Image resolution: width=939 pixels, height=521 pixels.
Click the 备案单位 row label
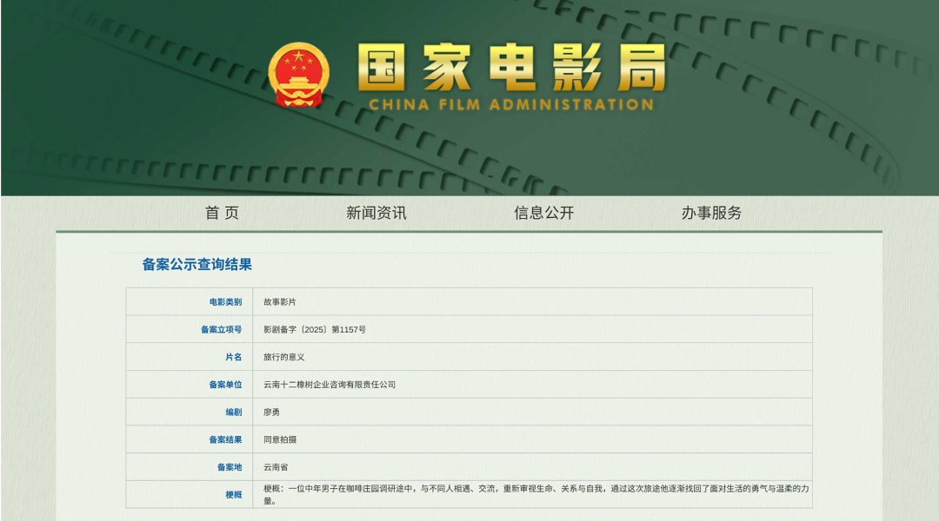[225, 385]
